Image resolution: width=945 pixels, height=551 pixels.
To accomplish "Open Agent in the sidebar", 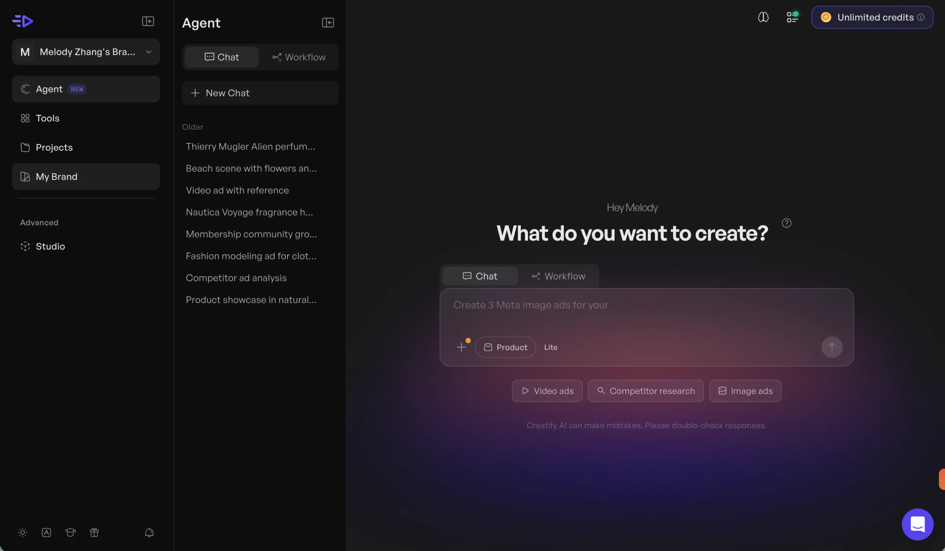I will (x=86, y=89).
